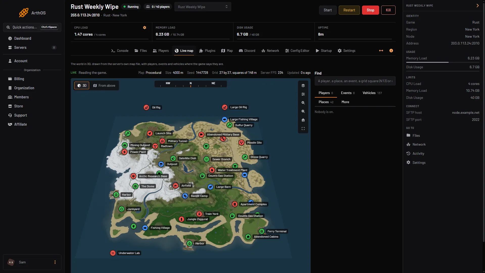Click the CPU load gear icon
Screen dimensions: 485x273
pyautogui.click(x=144, y=28)
